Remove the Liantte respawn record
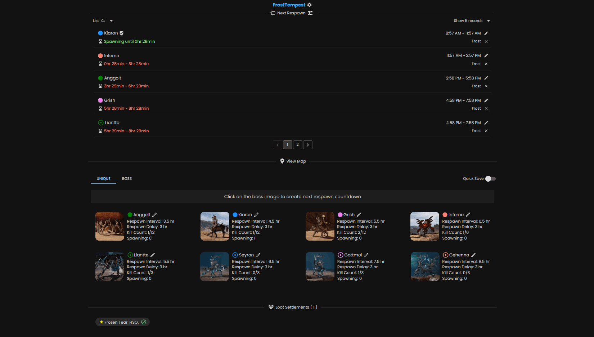Screen dimensions: 594x337 (486, 131)
